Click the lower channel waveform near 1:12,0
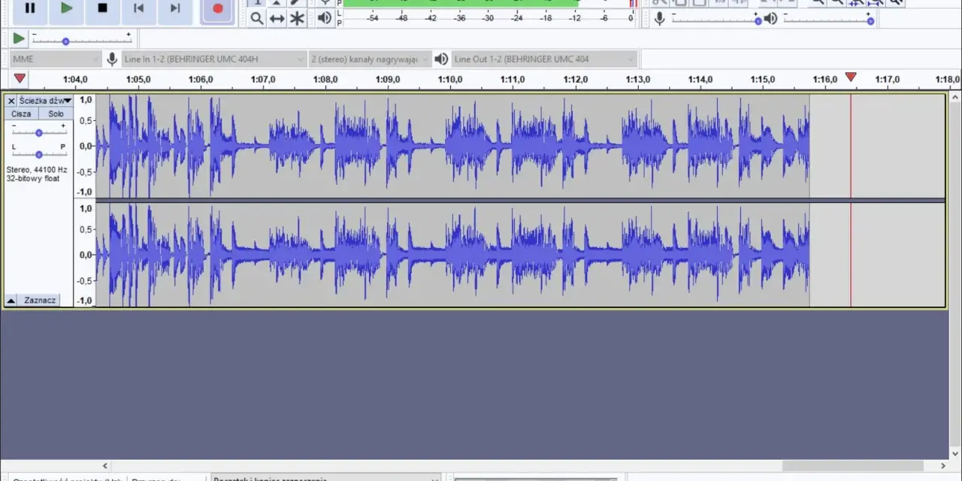The height and width of the screenshot is (481, 962). pyautogui.click(x=576, y=255)
